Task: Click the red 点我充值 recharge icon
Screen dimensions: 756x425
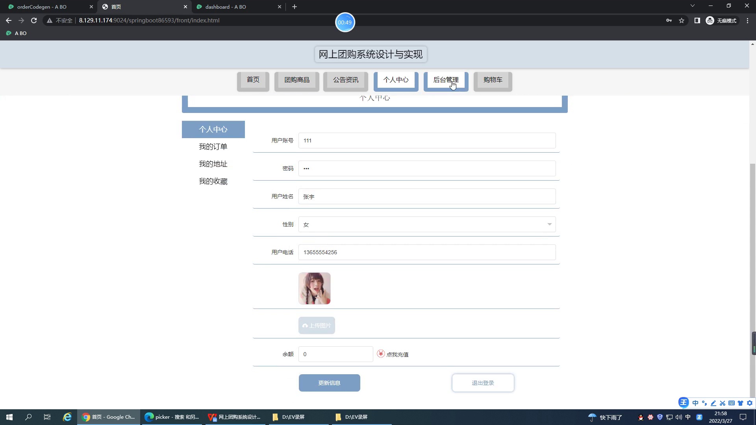Action: click(380, 354)
